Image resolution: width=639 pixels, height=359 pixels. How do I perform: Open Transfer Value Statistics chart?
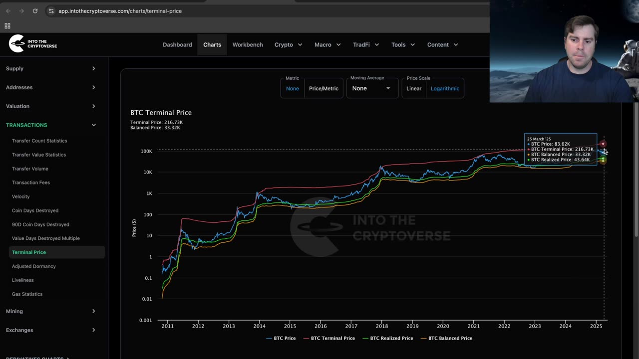tap(39, 155)
